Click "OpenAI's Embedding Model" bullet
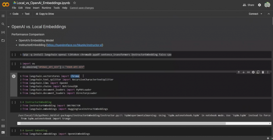The height and width of the screenshot is (140, 273). (36, 40)
